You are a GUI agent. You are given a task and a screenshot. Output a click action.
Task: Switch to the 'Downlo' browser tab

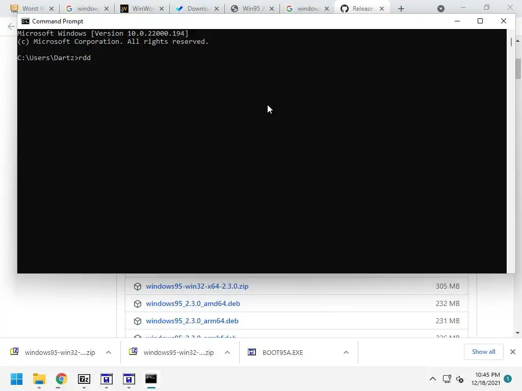point(197,9)
